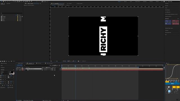
Task: Select the Clone Stamp tool
Action: click(25, 1)
